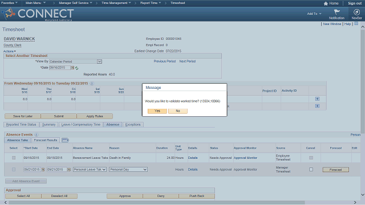Viewport: 365px width, 205px height.
Task: Click the Date input field showing 09/16/2015
Action: 60,68
